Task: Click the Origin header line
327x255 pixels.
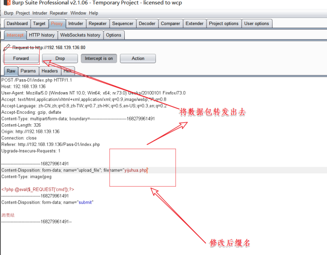Action: [30, 131]
